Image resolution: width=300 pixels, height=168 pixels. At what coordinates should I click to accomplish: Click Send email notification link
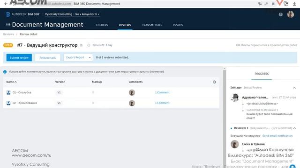tap(277, 136)
